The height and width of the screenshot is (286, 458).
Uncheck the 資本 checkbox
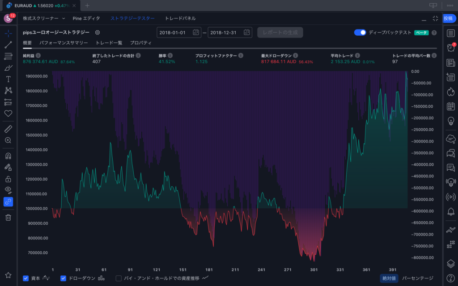point(25,278)
